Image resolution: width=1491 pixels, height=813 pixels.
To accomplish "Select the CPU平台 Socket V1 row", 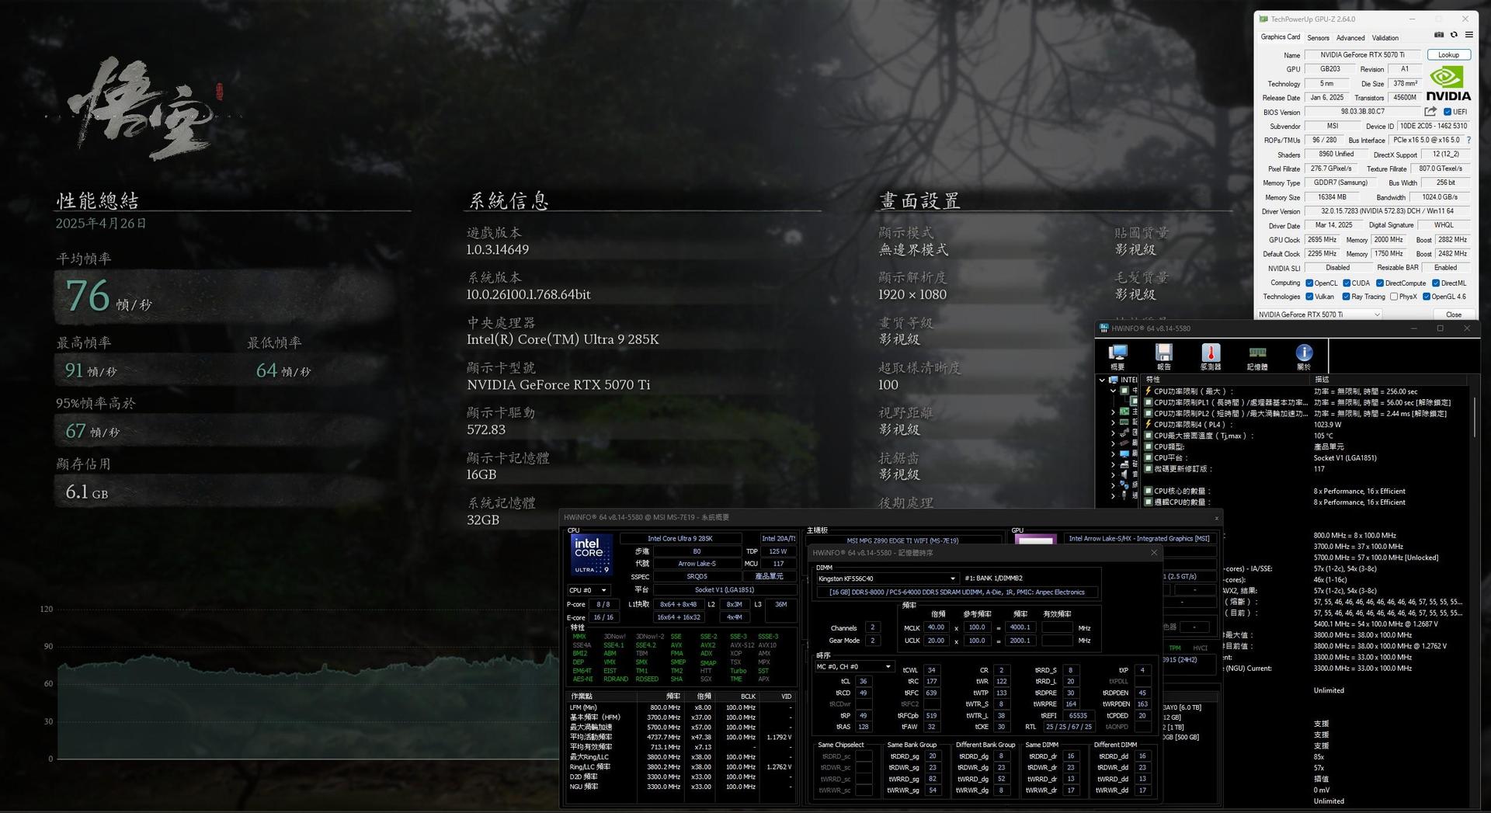I will point(1306,458).
